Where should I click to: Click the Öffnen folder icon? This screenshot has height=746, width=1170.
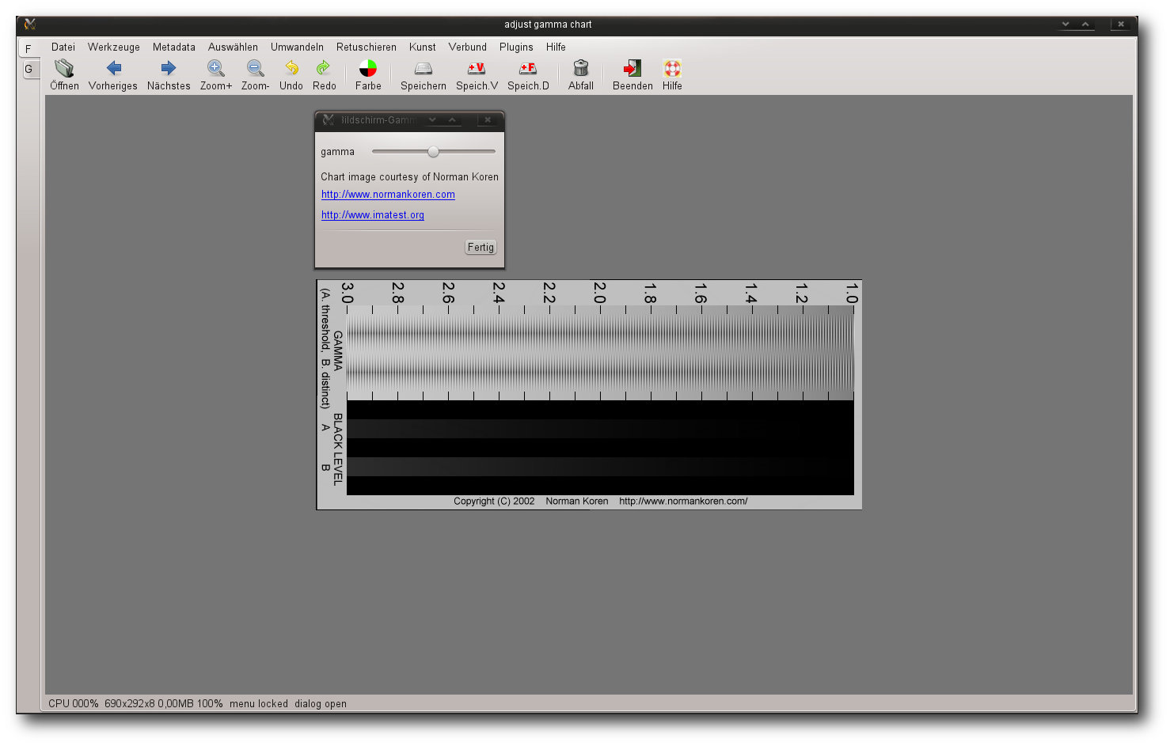[x=64, y=69]
